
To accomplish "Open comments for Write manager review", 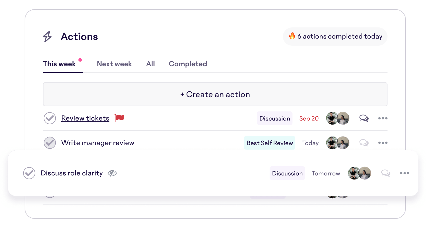I will pyautogui.click(x=364, y=143).
